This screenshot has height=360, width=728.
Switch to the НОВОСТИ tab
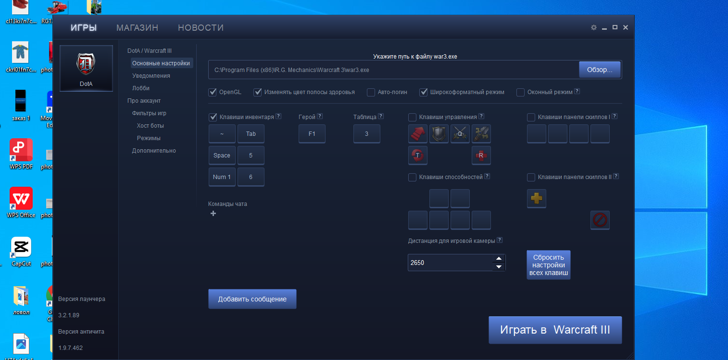(201, 28)
